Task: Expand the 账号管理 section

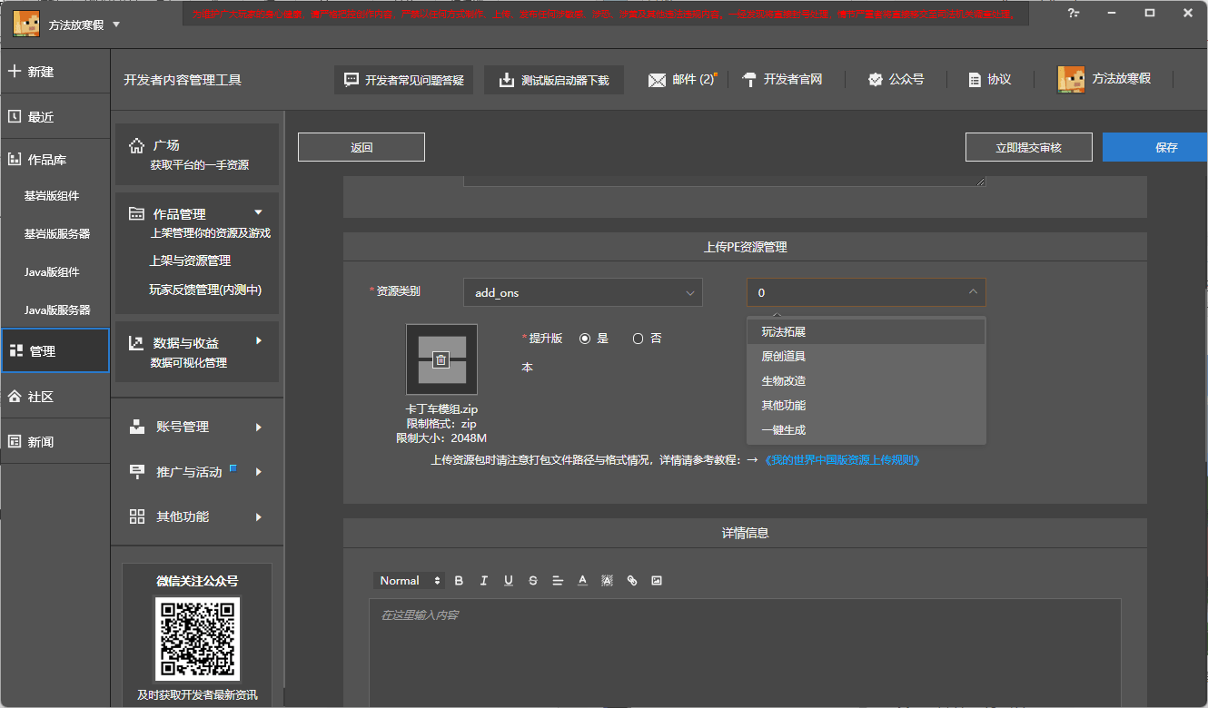Action: coord(259,427)
